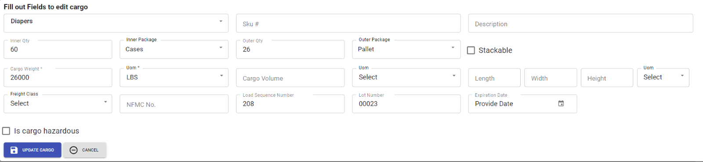
Task: Expand the Inner Package Cases dropdown
Action: tap(174, 49)
